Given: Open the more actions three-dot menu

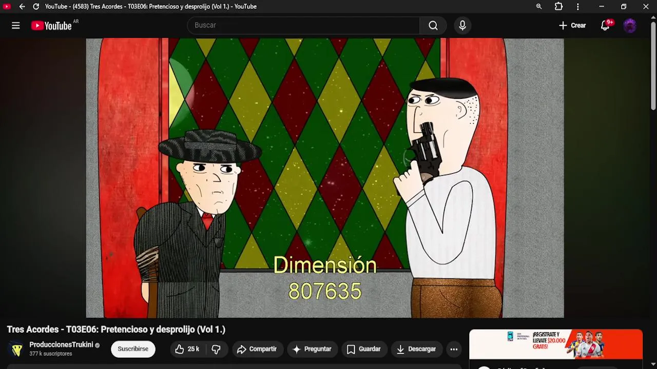Looking at the screenshot, I should 454,349.
